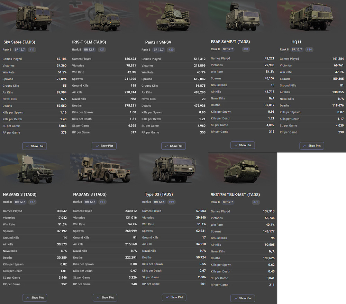Click the #51 badge on NASAMS 3
346x304 pixels.
click(x=102, y=202)
